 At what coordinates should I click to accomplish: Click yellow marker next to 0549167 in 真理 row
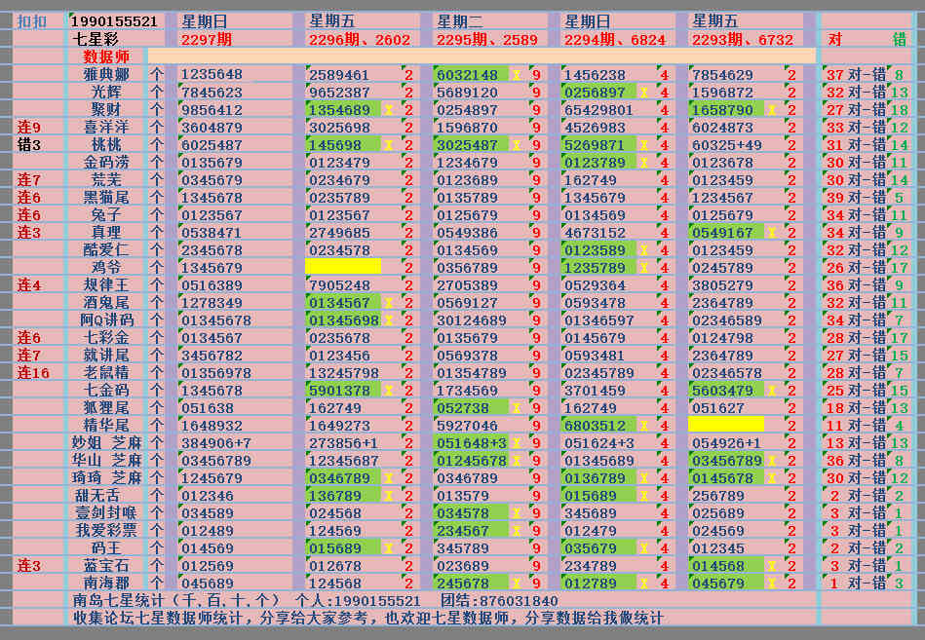[x=771, y=233]
